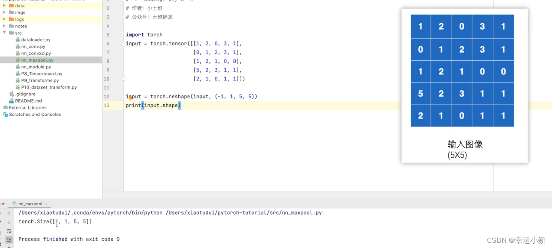Select External Libraries node
The height and width of the screenshot is (248, 552).
coord(28,108)
